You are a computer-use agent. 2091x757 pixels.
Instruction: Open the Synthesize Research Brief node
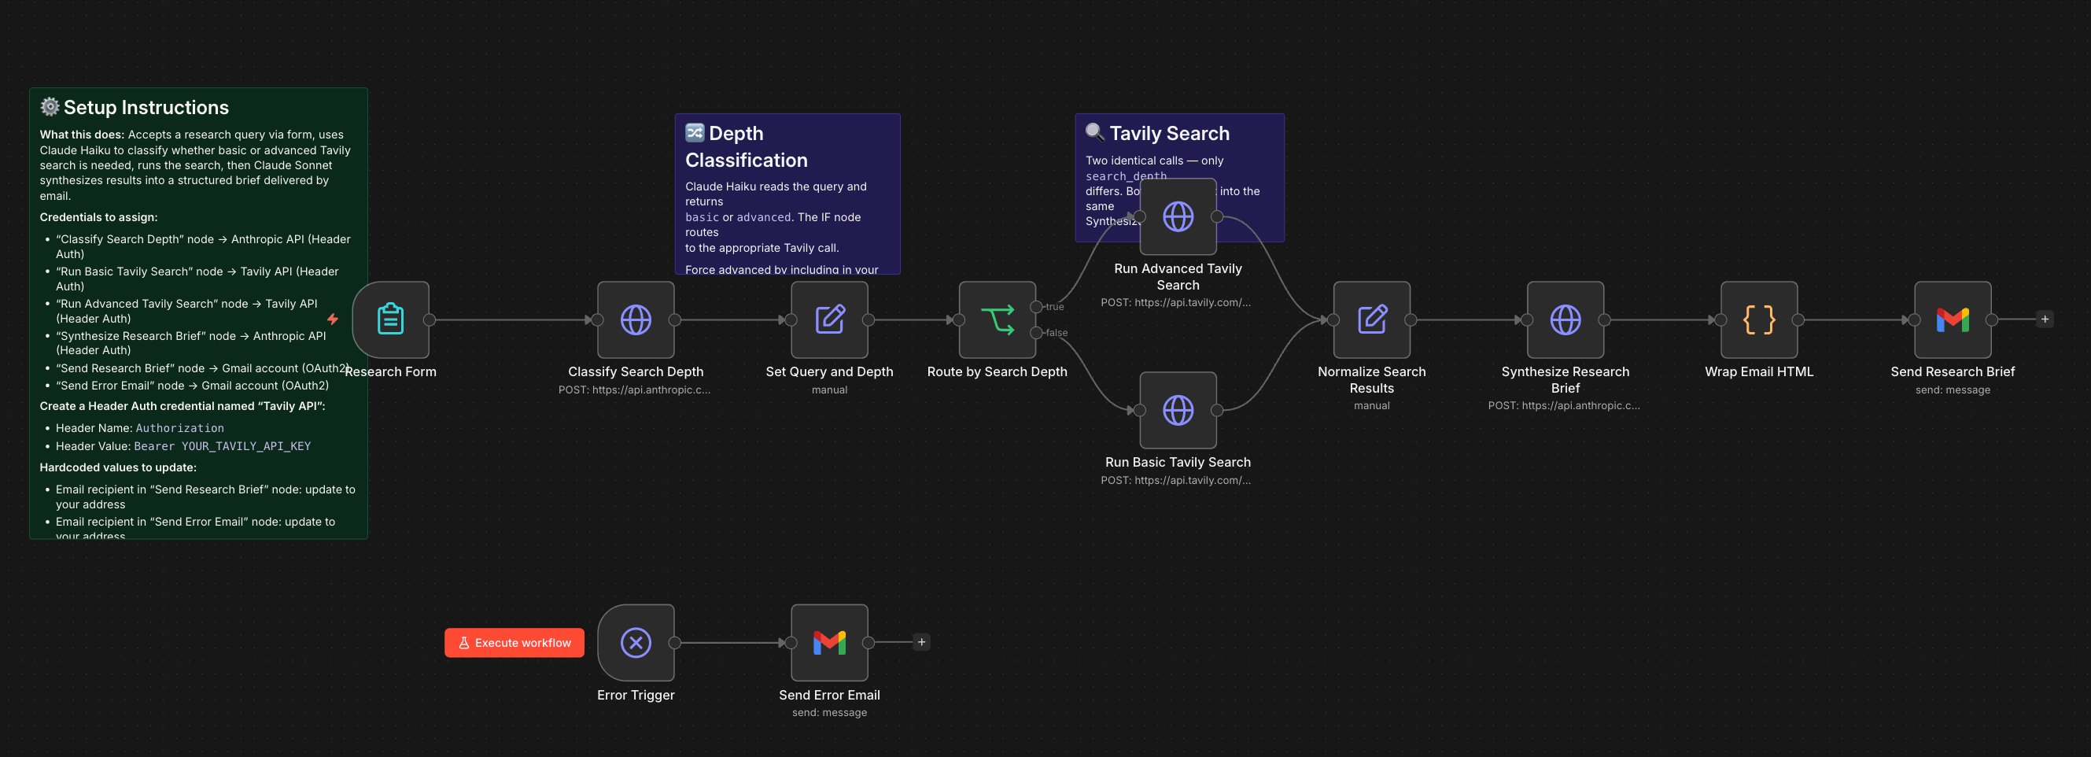1565,319
